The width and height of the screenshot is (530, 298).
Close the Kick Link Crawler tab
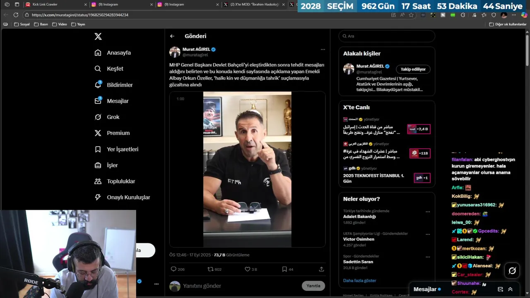coord(86,4)
